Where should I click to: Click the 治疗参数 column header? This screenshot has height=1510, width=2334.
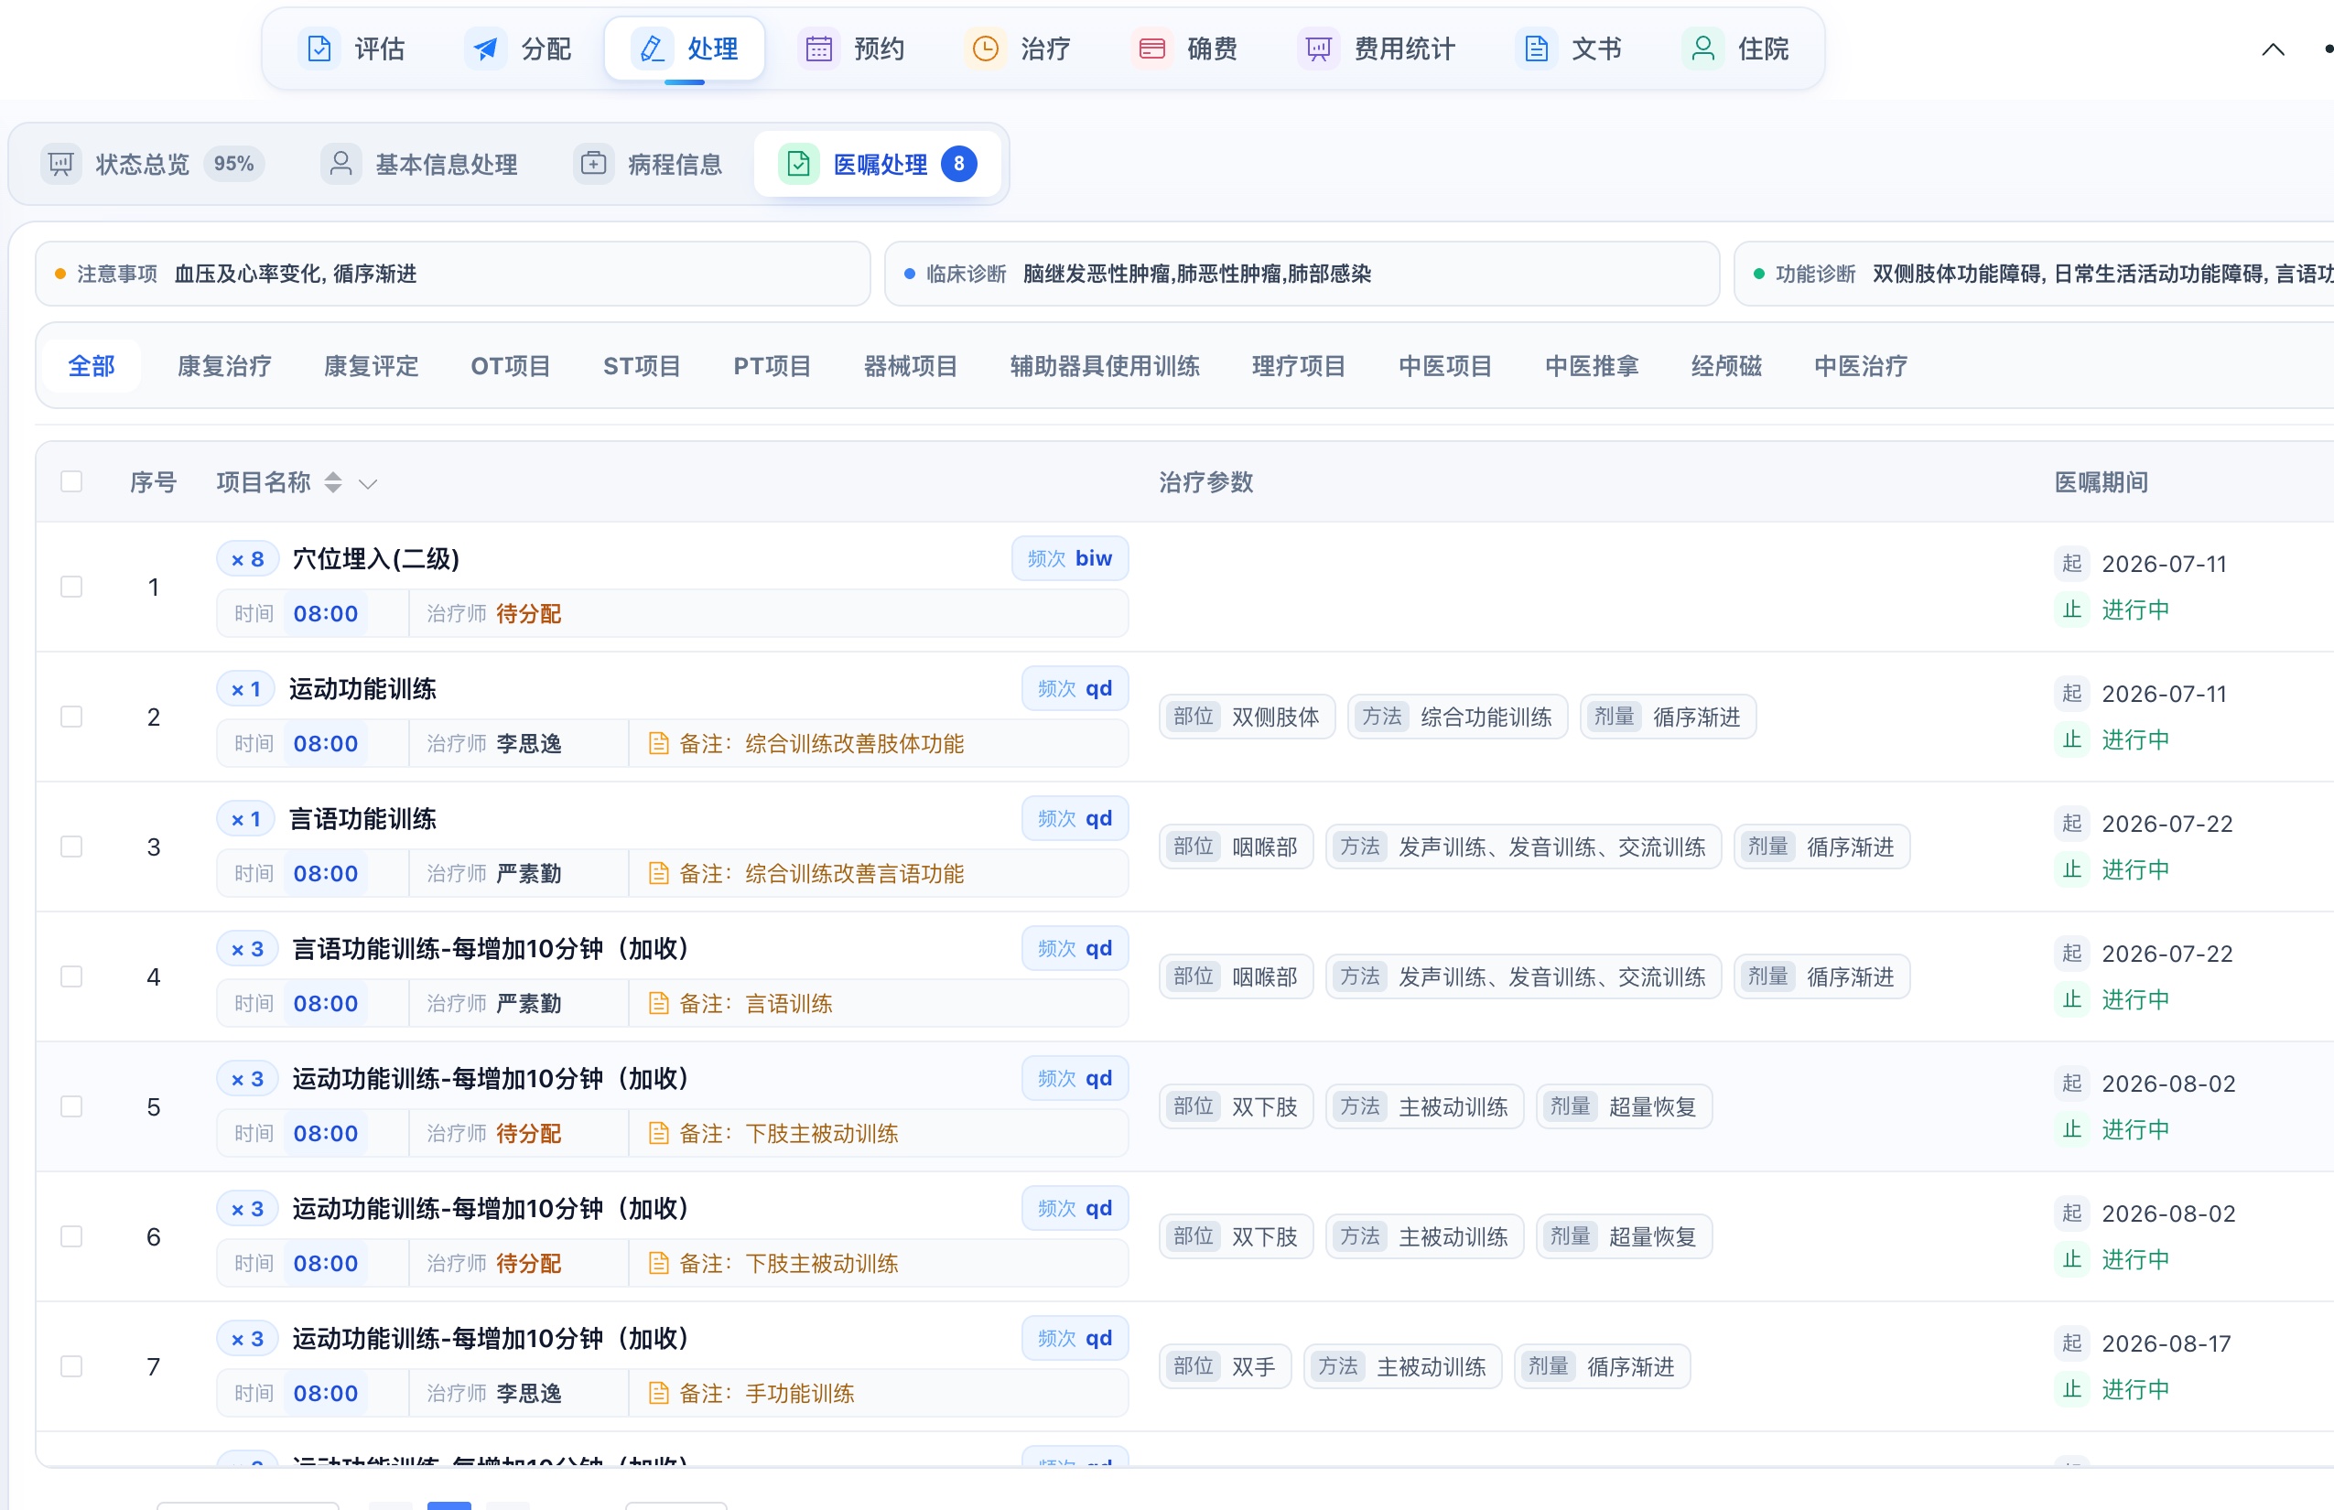click(1205, 481)
